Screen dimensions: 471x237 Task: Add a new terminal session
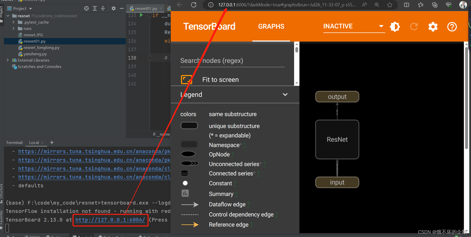tap(52, 142)
